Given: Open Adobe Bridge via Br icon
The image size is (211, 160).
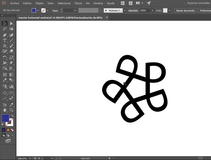Looking at the screenshot, I should (x=123, y=3).
